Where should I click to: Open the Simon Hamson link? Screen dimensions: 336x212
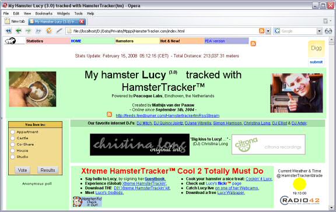228,123
